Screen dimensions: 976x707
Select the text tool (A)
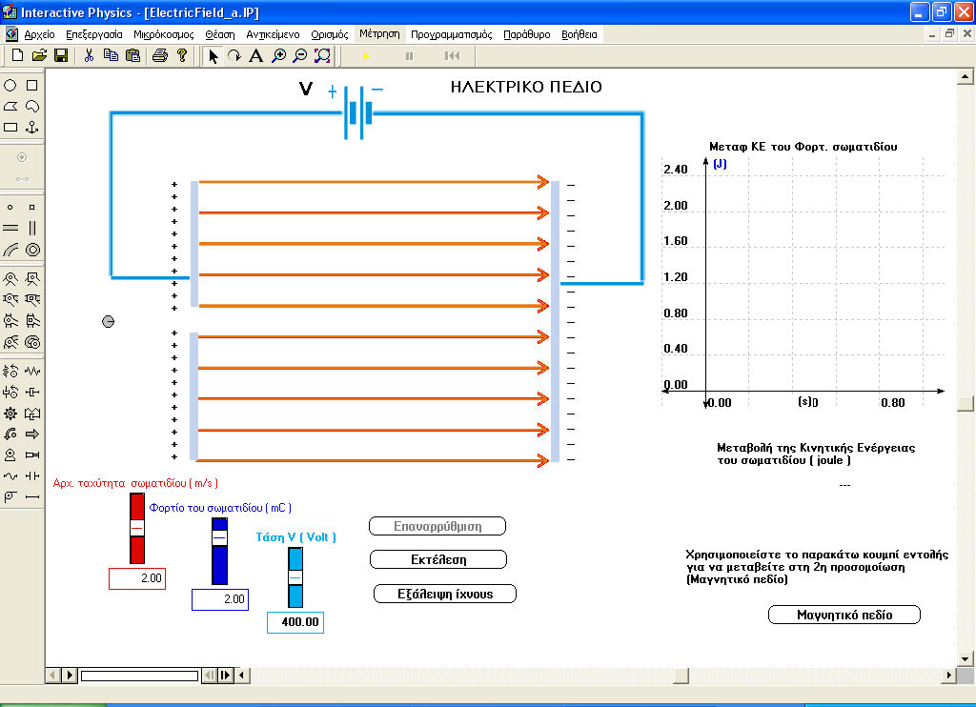pyautogui.click(x=255, y=56)
